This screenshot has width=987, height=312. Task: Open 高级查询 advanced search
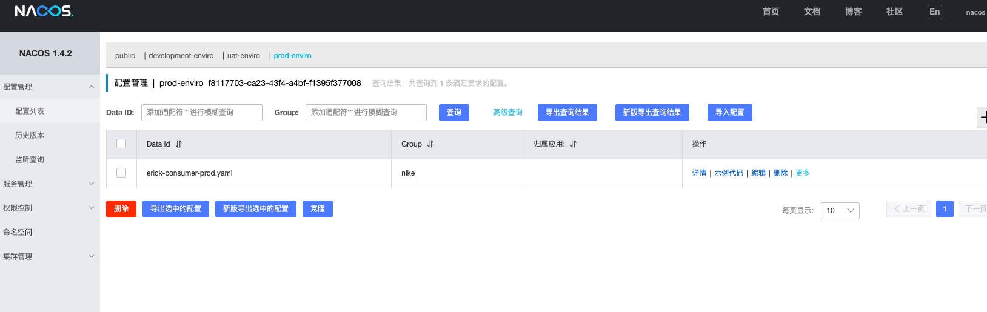pyautogui.click(x=507, y=113)
